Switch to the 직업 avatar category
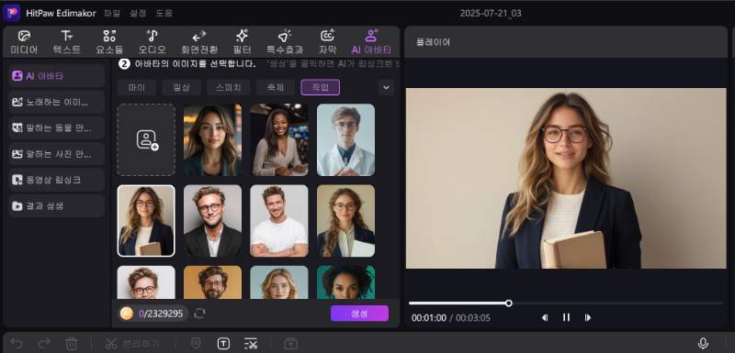 coord(320,87)
